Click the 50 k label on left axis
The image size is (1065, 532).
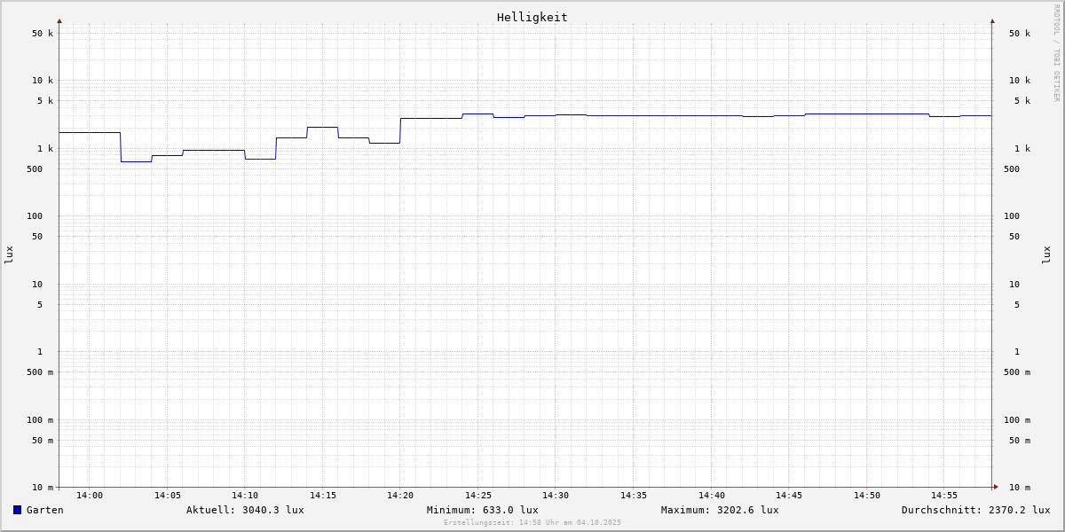pyautogui.click(x=43, y=34)
